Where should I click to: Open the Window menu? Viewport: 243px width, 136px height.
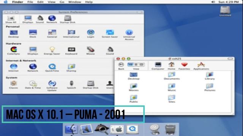(75, 2)
